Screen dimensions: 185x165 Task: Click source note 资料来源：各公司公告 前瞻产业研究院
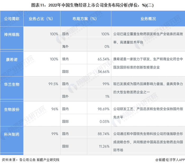[x=31, y=160]
